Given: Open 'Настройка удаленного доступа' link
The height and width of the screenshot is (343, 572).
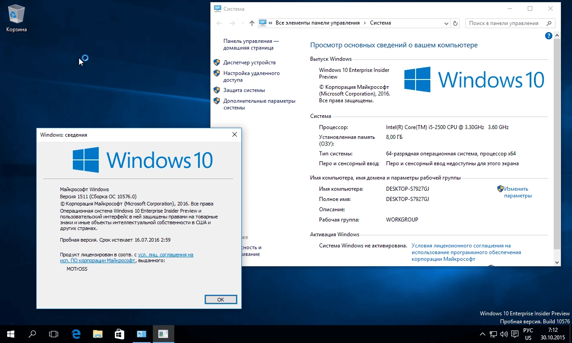Looking at the screenshot, I should click(252, 76).
